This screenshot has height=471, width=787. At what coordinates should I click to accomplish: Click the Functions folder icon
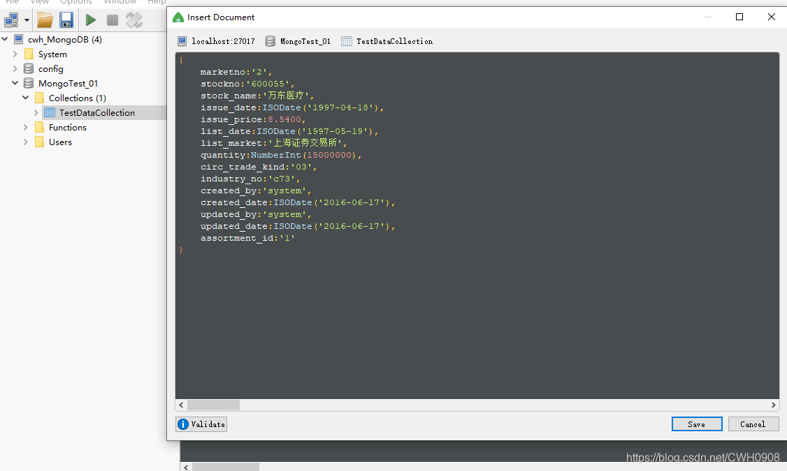pyautogui.click(x=40, y=127)
